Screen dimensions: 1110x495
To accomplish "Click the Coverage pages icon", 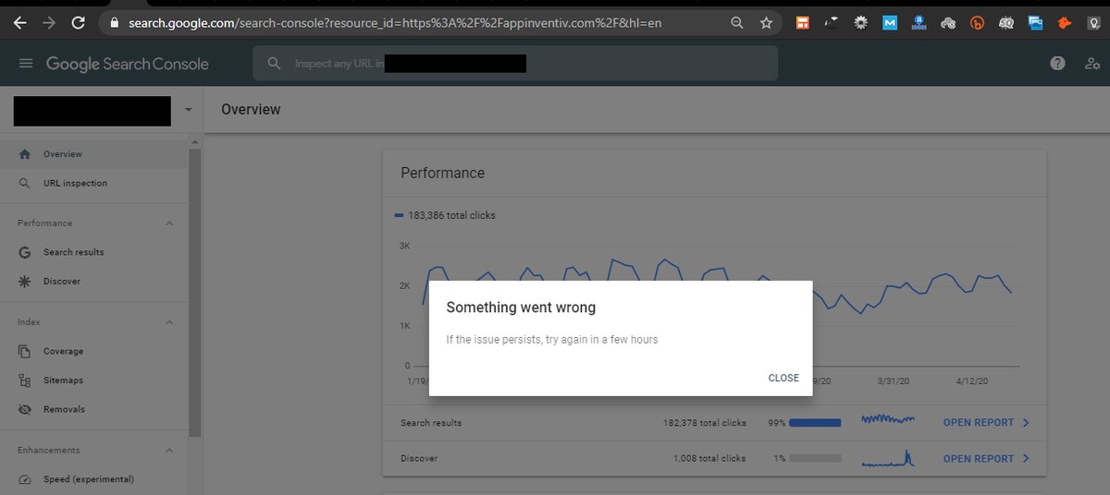I will (x=25, y=351).
